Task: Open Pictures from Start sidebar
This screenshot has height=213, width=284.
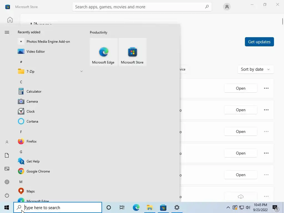Action: tap(7, 169)
